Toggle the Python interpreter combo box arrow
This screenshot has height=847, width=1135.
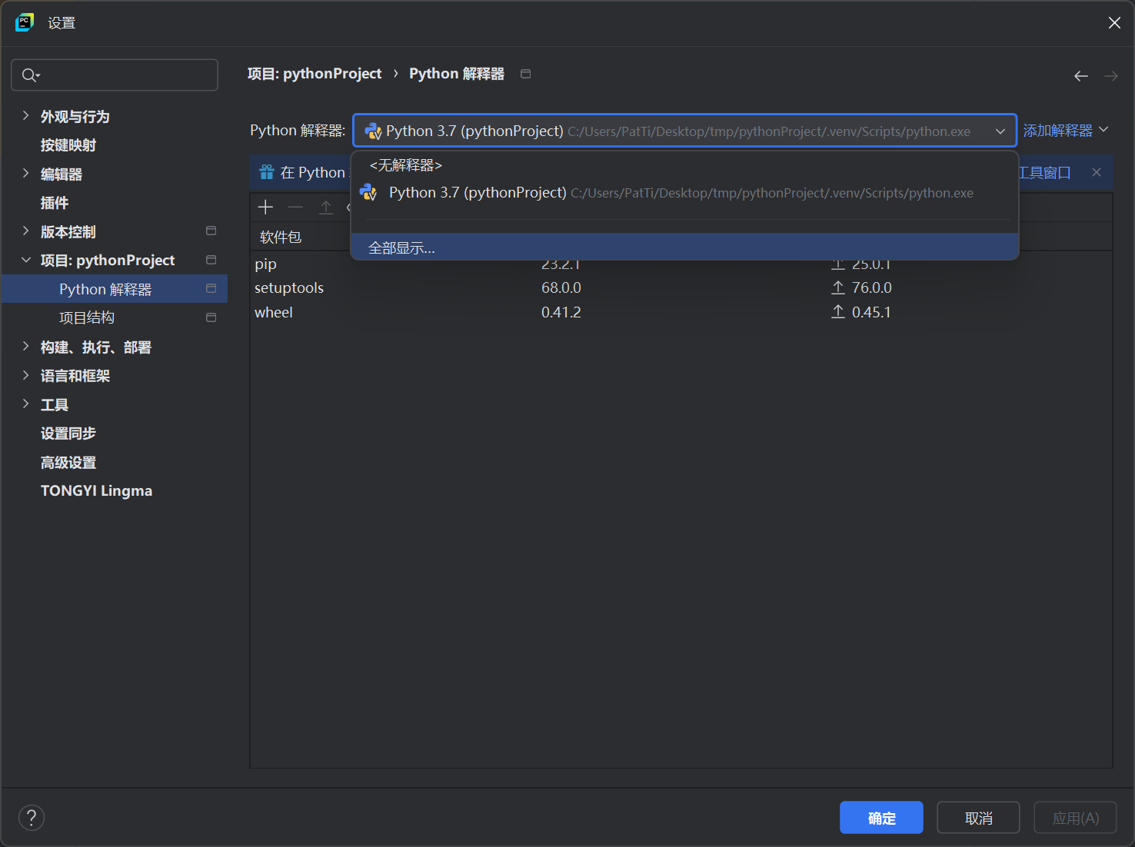[x=1000, y=131]
